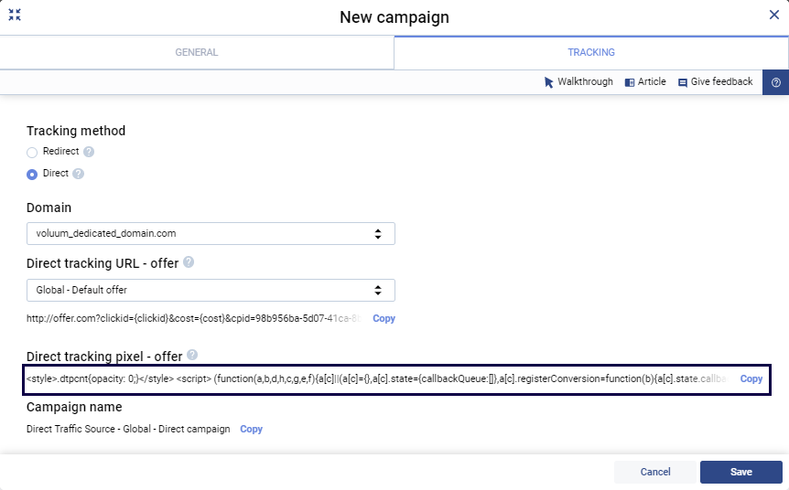Switch to the Tracking tab
This screenshot has width=789, height=490.
click(590, 52)
